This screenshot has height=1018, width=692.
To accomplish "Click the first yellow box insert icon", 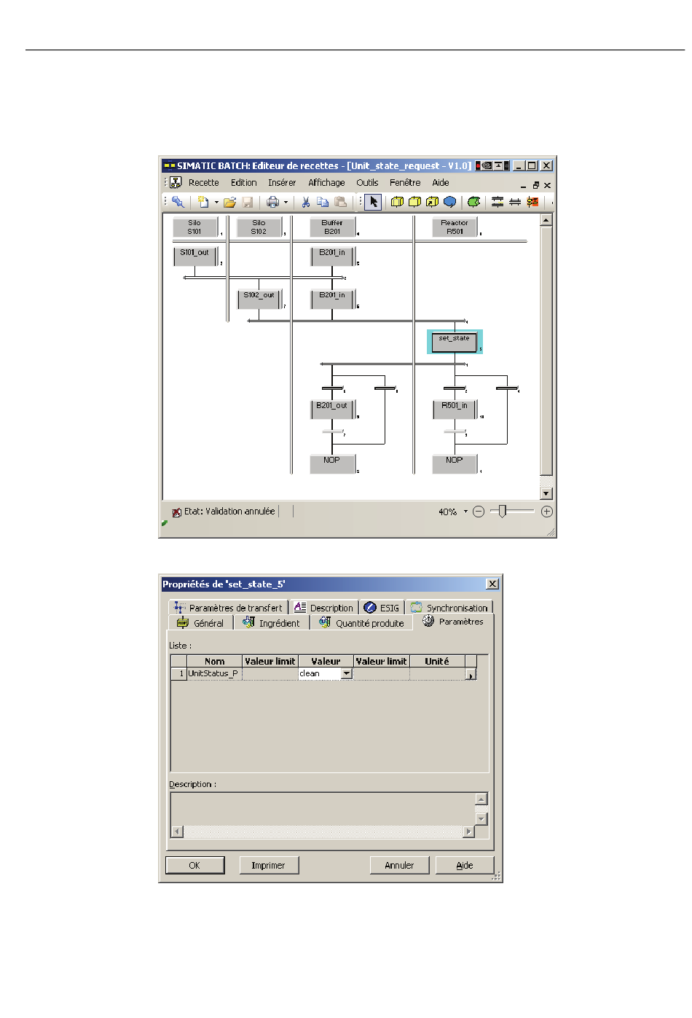I will point(397,202).
